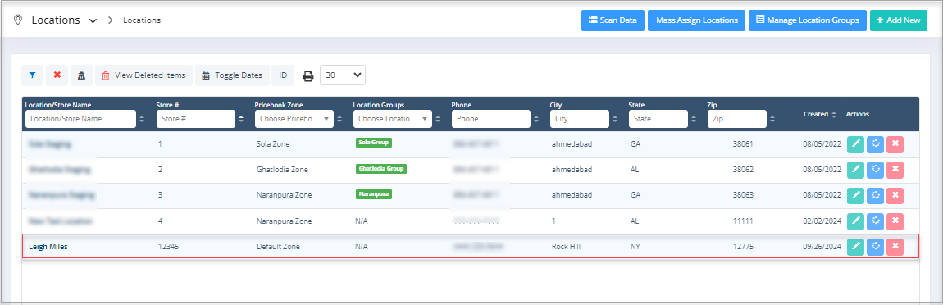Screen dimensions: 943x305
Task: Focus the Store # filter field
Action: pyautogui.click(x=195, y=119)
